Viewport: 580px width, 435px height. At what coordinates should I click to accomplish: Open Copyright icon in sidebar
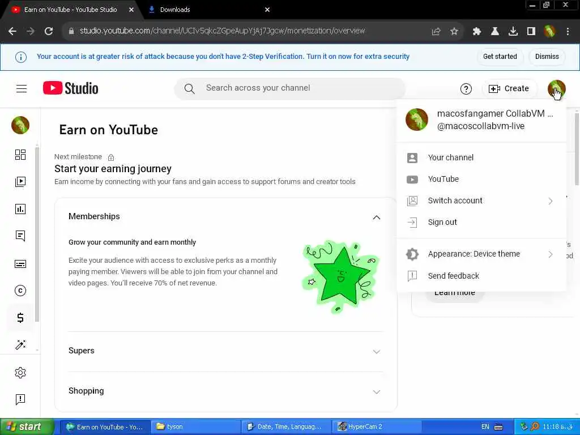[20, 291]
